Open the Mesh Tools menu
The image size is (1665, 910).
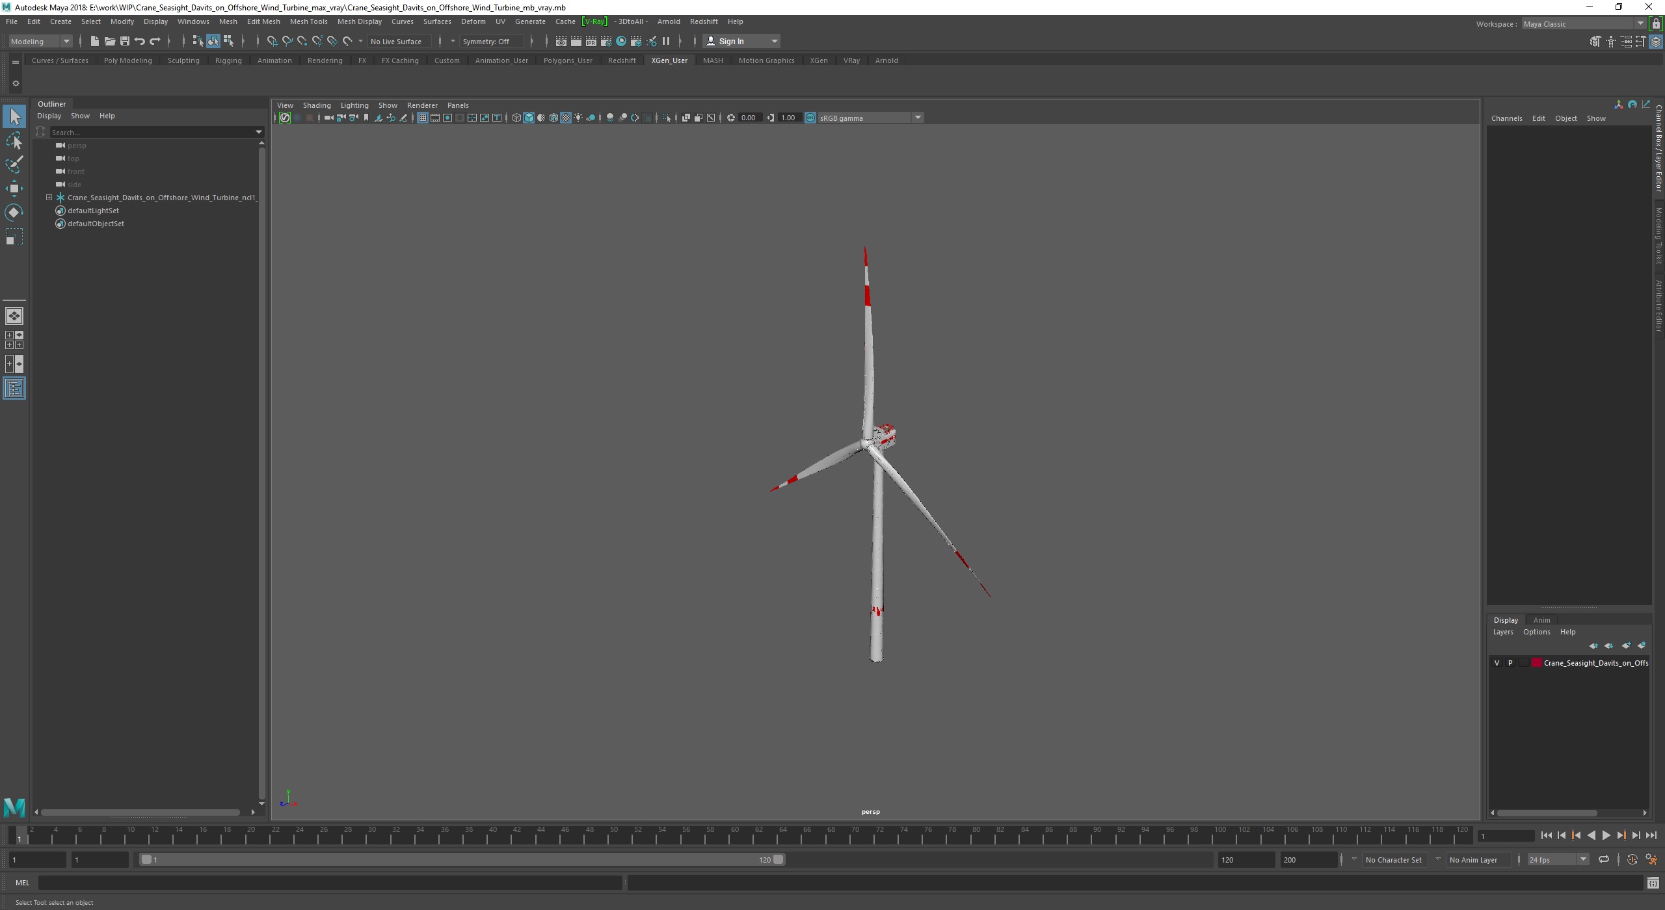(x=308, y=21)
